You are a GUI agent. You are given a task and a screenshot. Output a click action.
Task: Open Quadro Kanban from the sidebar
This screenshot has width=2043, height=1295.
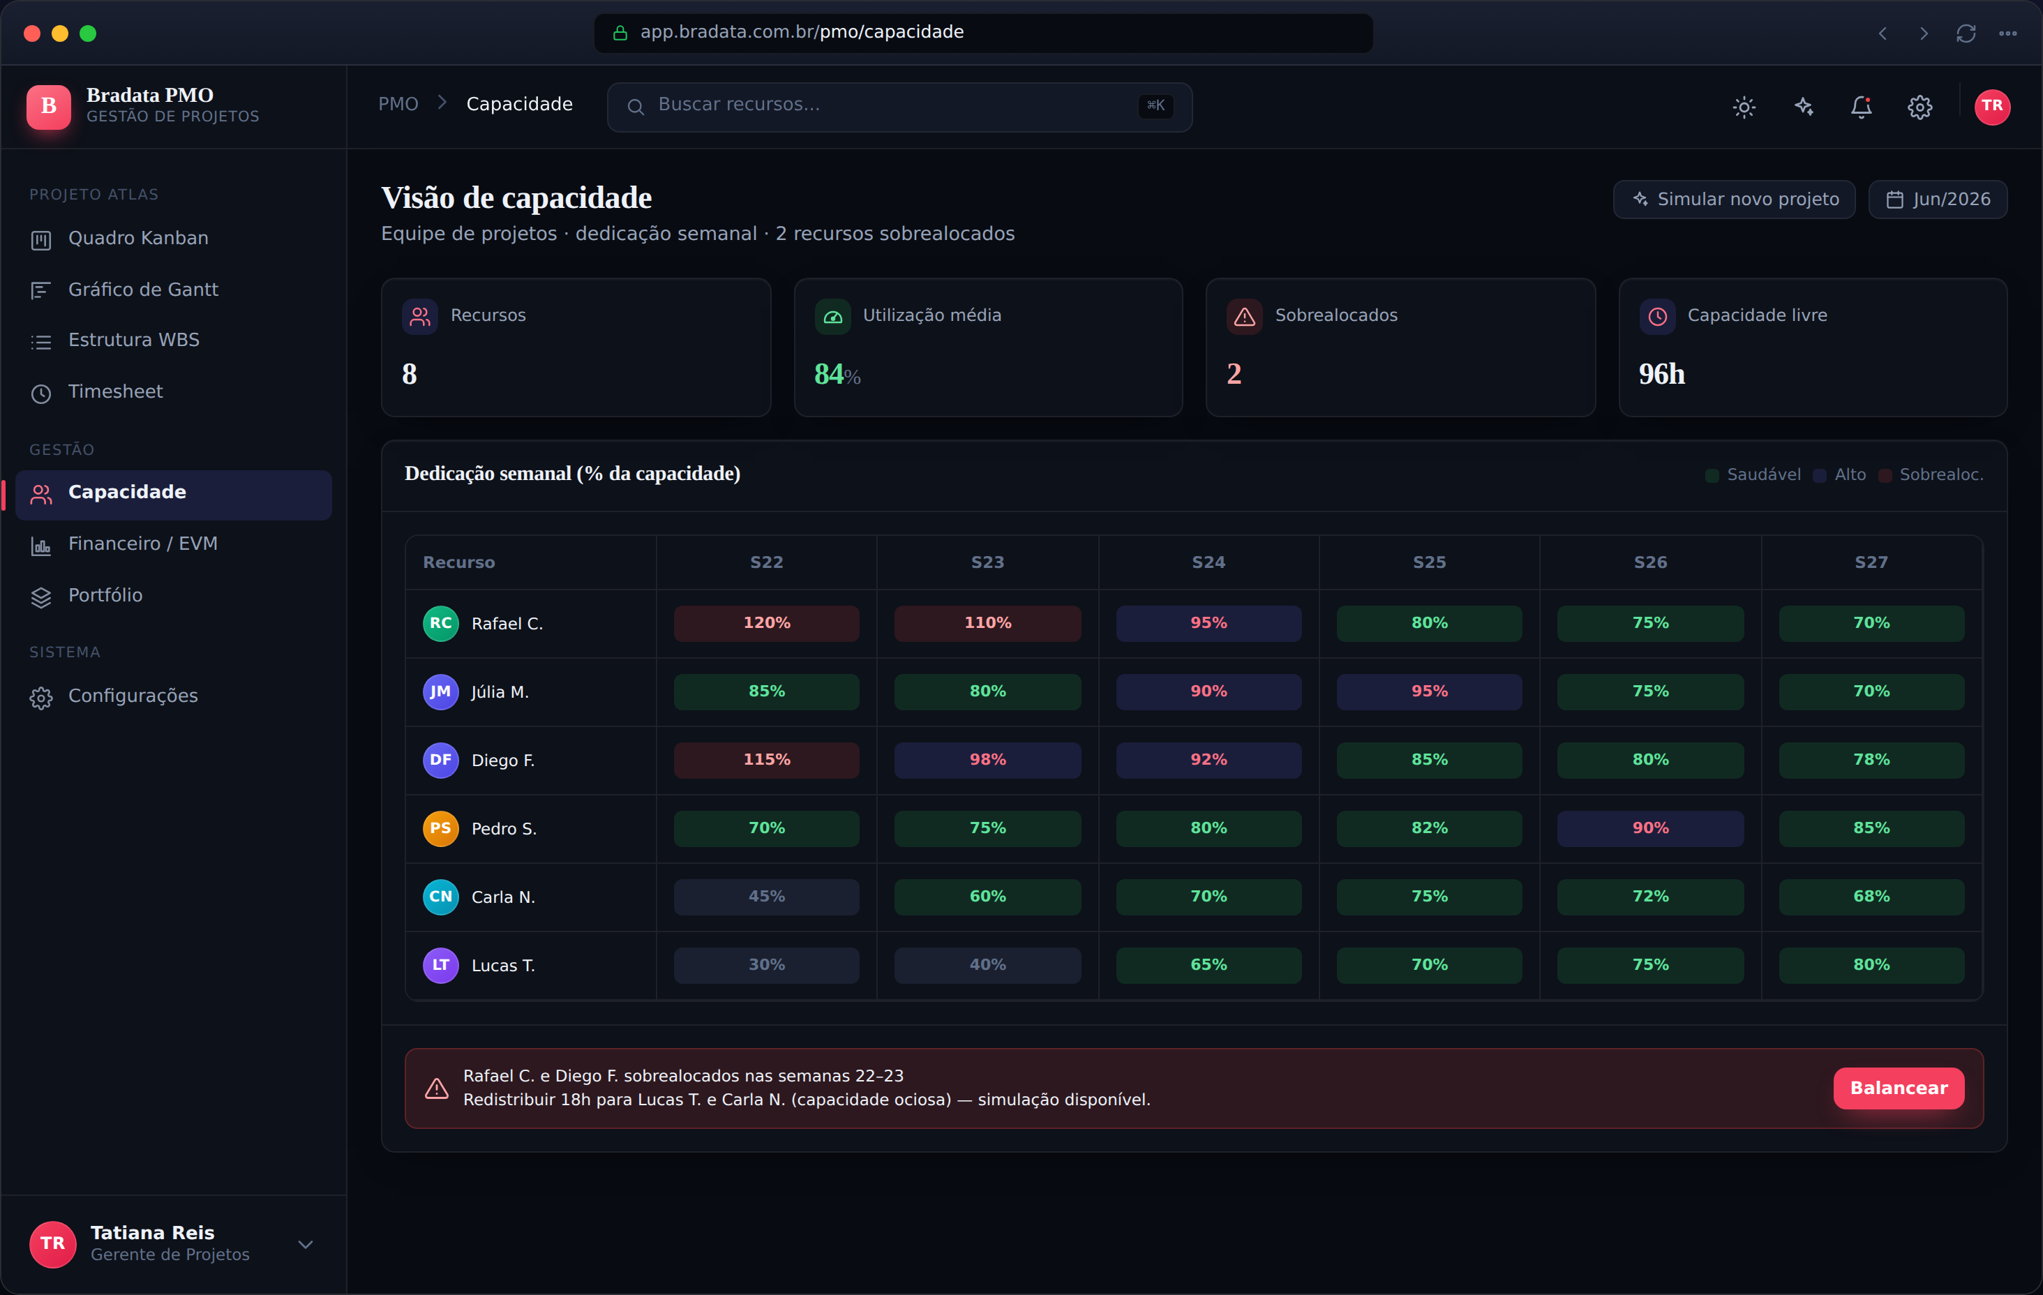(173, 239)
